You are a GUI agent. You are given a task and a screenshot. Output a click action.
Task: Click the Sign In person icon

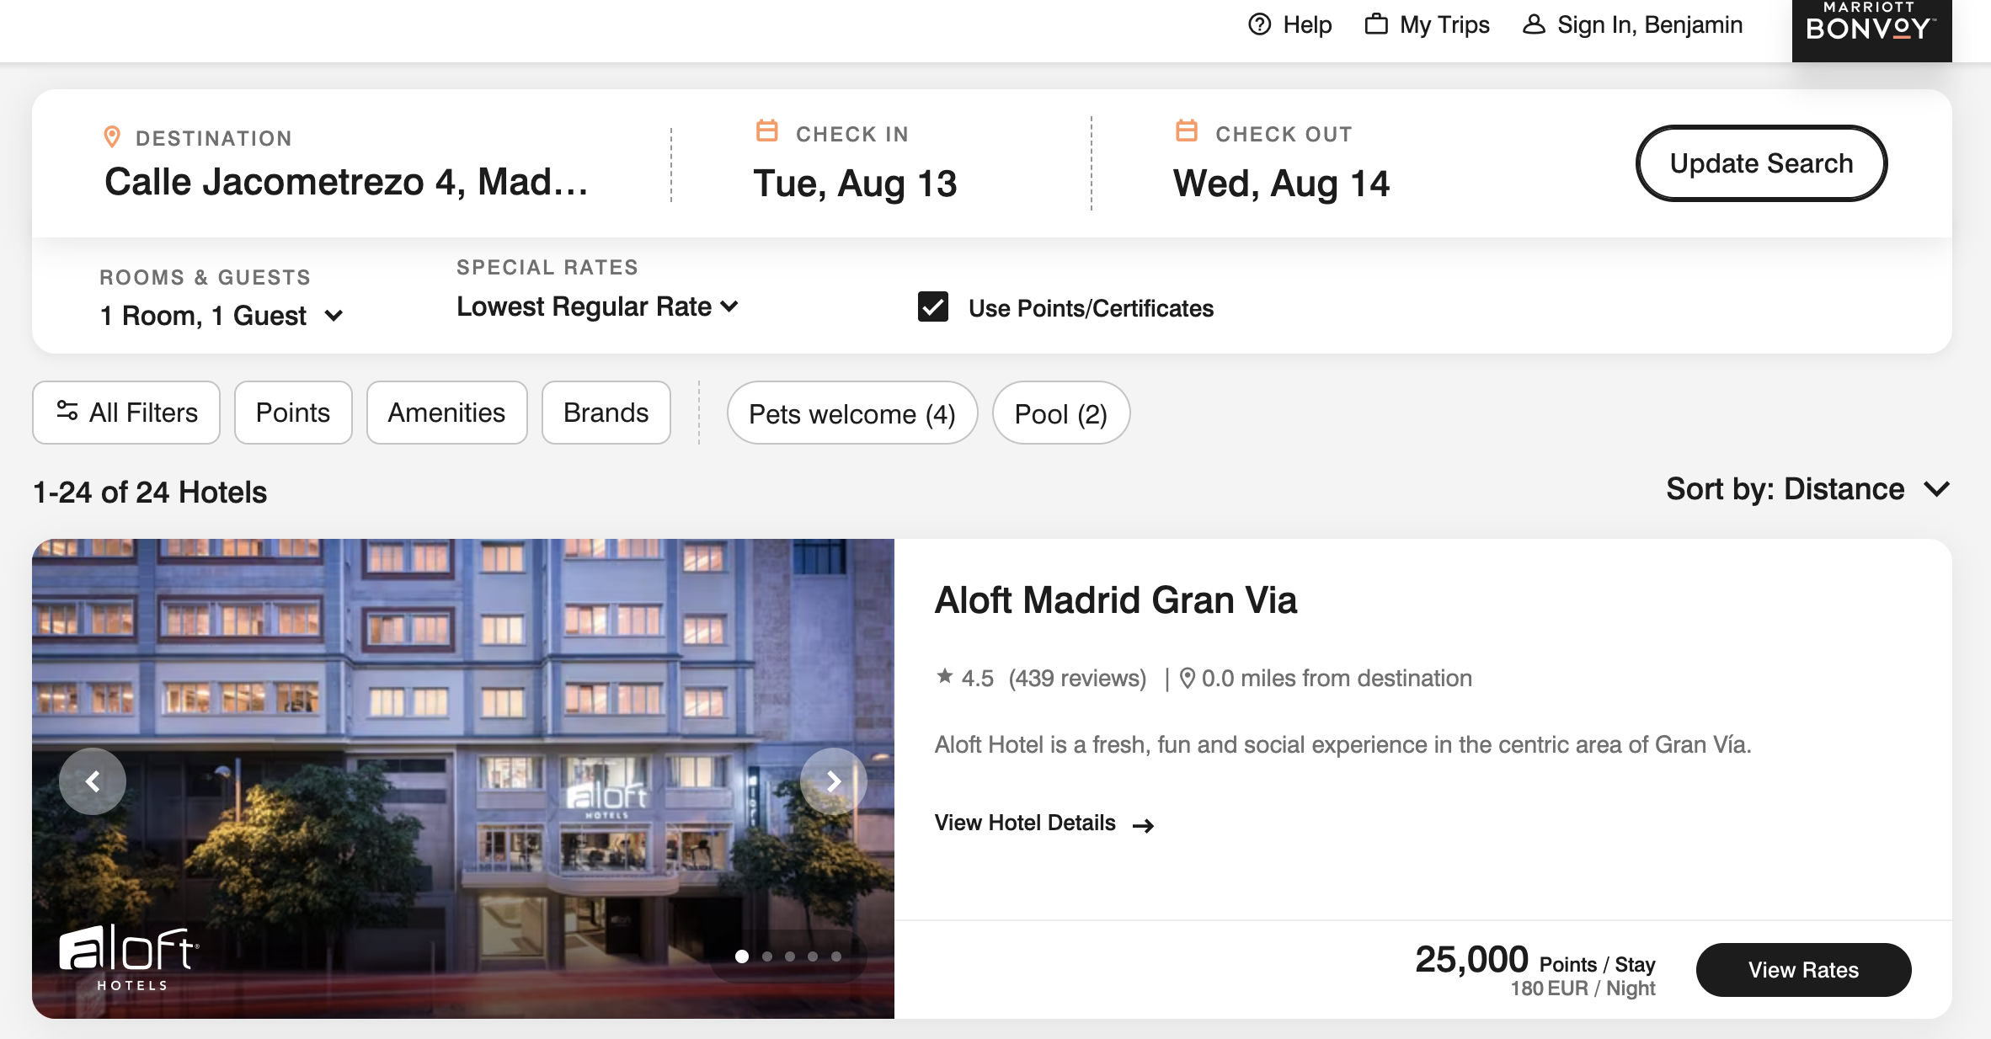click(1534, 24)
